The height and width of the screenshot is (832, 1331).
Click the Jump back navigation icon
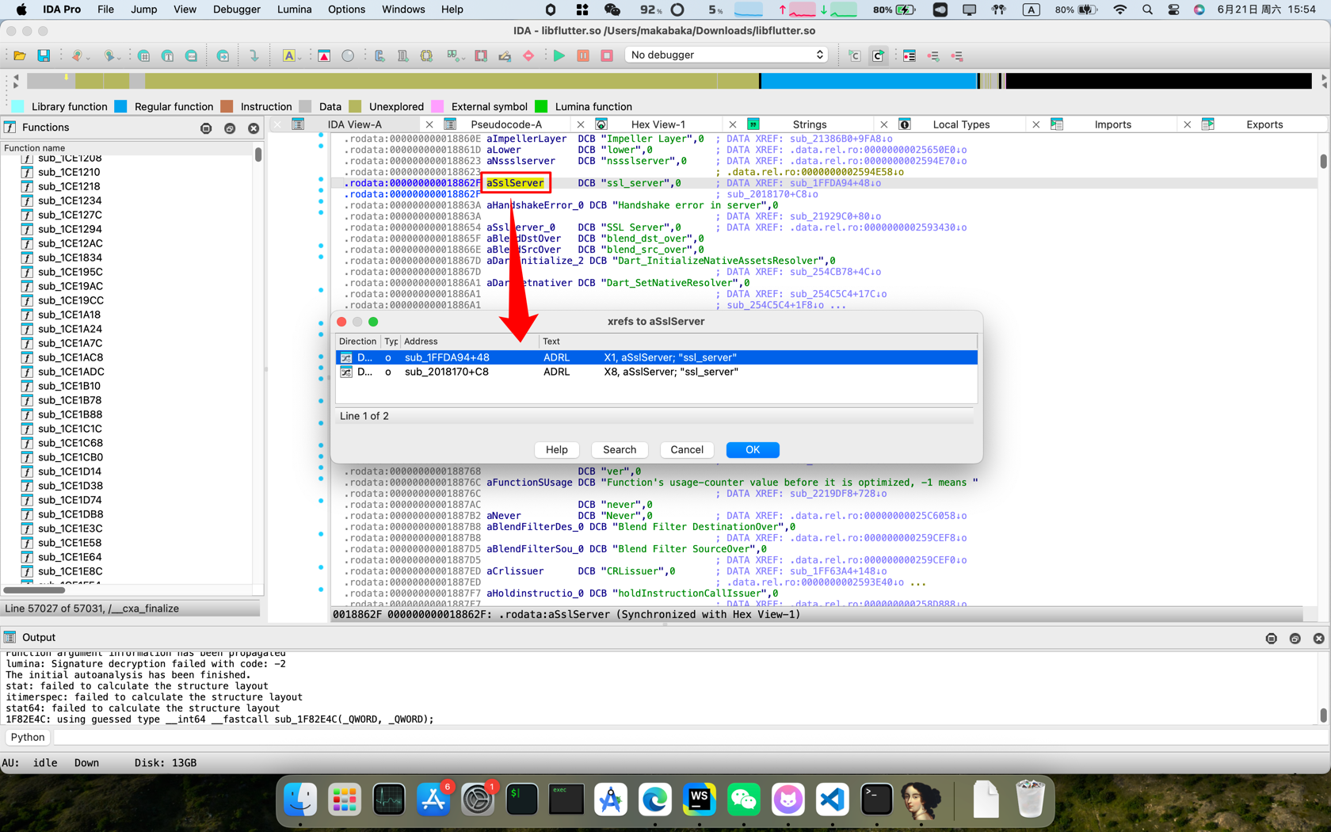[76, 55]
